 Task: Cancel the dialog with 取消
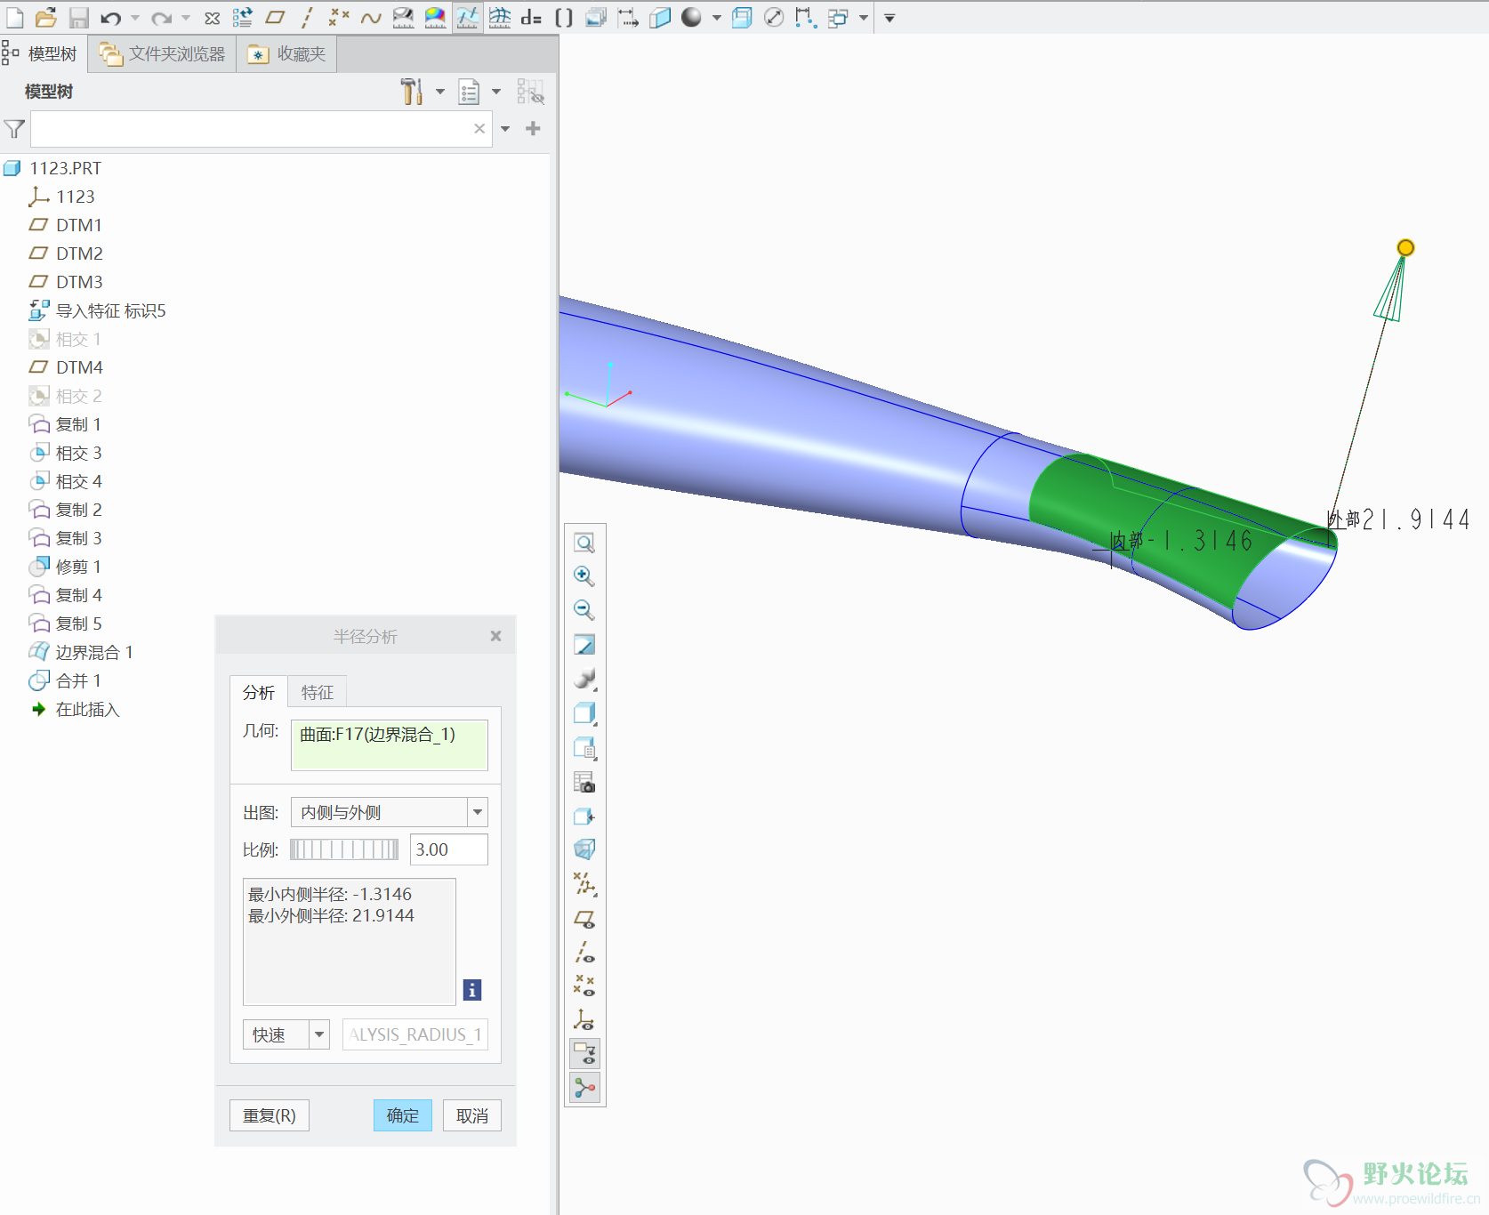[472, 1115]
